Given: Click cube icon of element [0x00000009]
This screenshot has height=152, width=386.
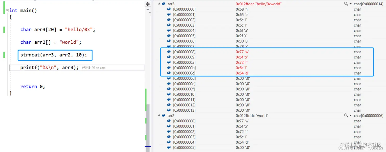Looking at the screenshot, I should click(x=169, y=57).
